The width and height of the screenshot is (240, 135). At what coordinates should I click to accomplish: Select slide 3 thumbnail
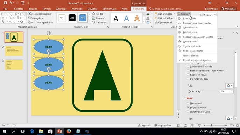[x=14, y=65]
